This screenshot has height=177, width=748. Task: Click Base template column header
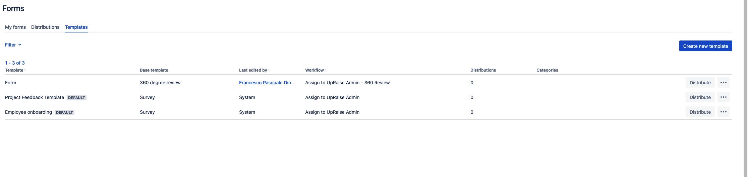tap(154, 70)
